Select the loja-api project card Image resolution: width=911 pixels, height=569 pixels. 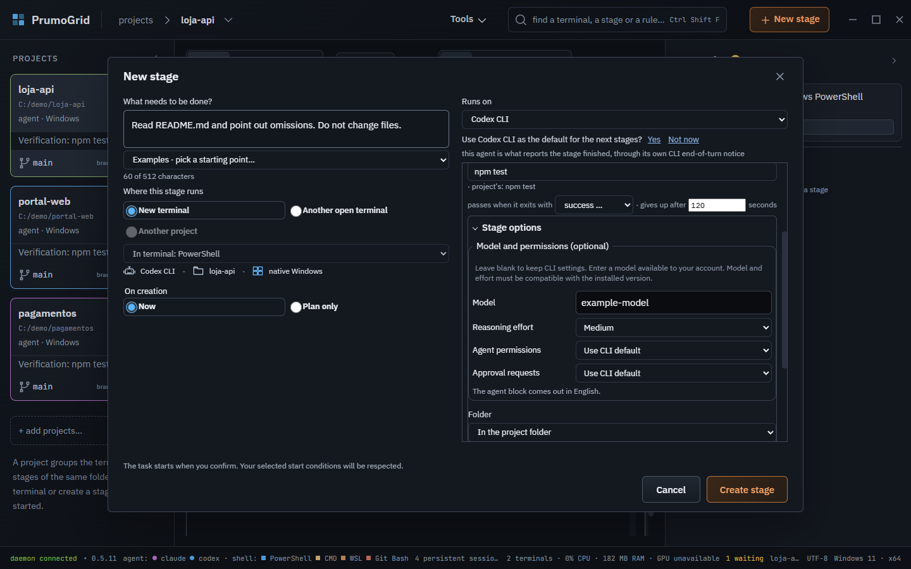[x=59, y=125]
